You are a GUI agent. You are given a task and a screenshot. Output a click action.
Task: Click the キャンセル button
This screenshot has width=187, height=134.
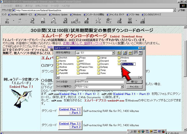click(134, 87)
